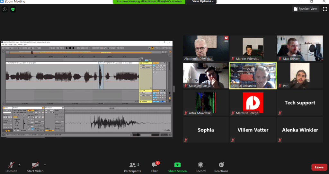Open the File menu in Ableton
This screenshot has height=174, width=329.
click(3, 45)
